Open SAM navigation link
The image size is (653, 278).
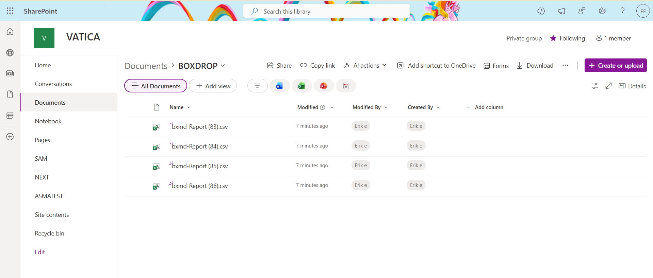click(x=41, y=159)
